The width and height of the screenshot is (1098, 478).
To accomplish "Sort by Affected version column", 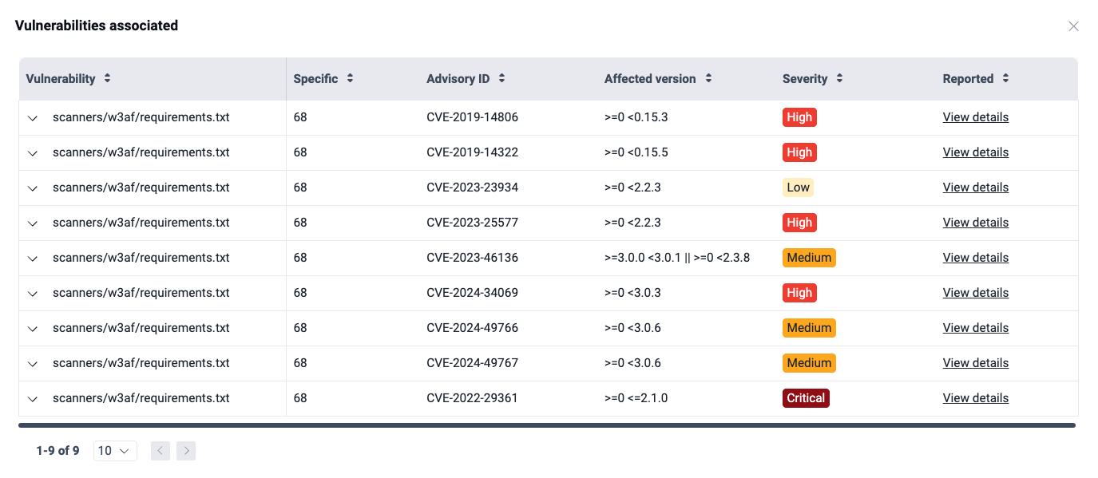I will click(708, 78).
